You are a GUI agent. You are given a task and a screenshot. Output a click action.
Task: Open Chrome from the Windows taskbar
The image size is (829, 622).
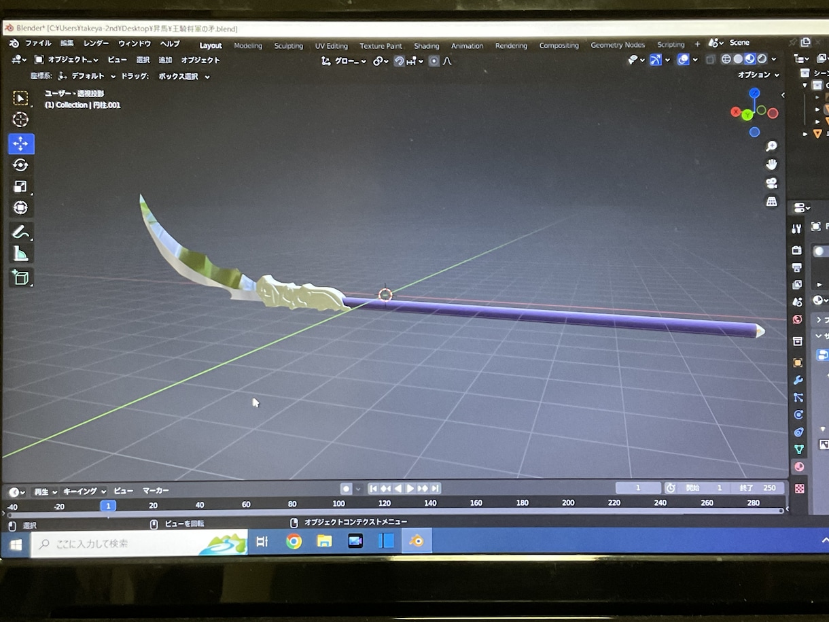[294, 541]
